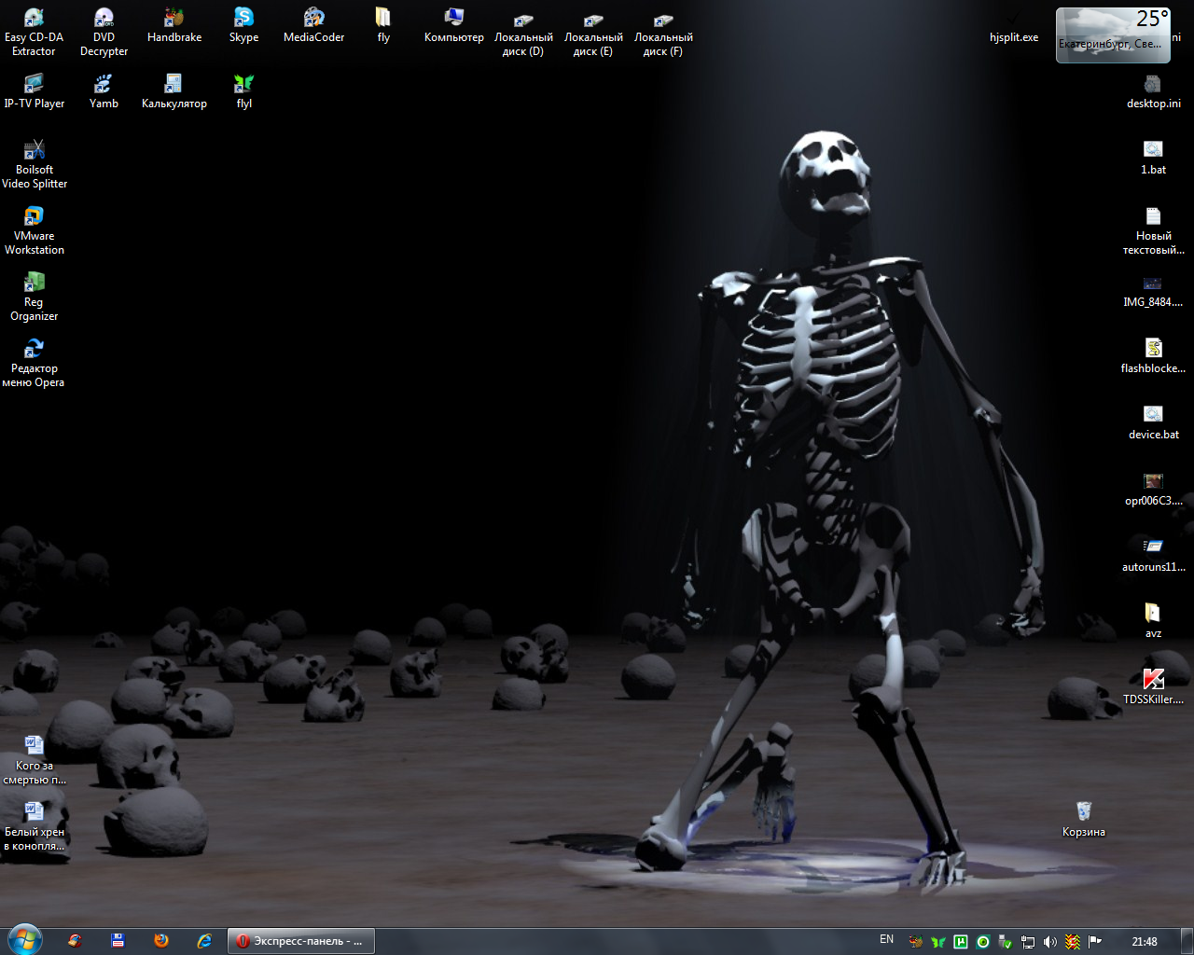1194x955 pixels.
Task: Launch Firefox from the quick launch bar
Action: [161, 941]
